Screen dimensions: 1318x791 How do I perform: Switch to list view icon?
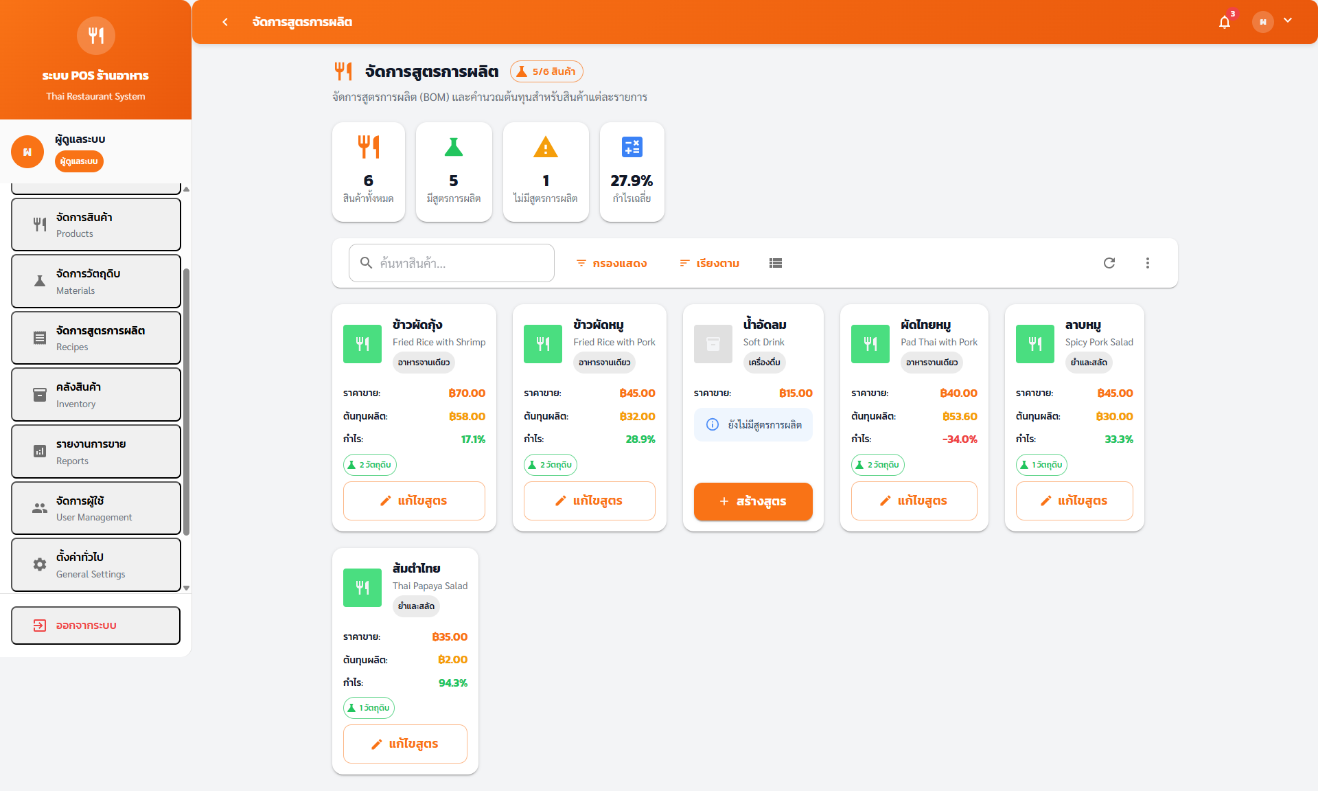click(776, 263)
